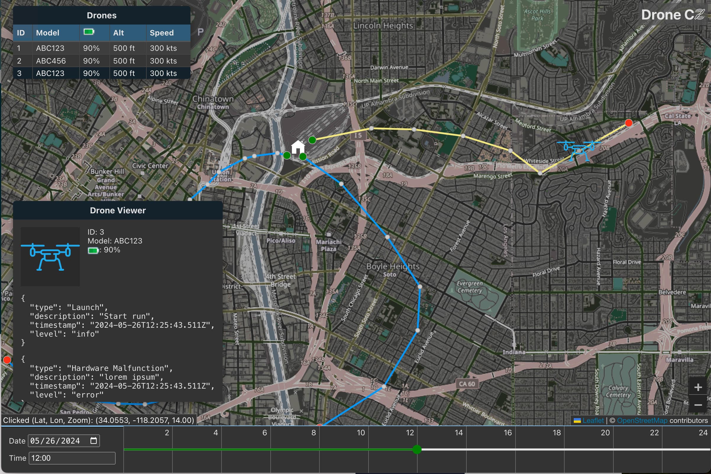The image size is (711, 474).
Task: Click the green timeline slider handle
Action: (x=417, y=449)
